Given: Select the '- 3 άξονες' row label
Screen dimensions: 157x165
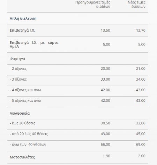Looking at the screenshot, I should coord(18,79).
